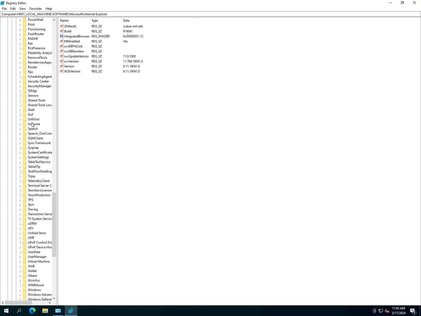Image resolution: width=421 pixels, height=316 pixels.
Task: Click the Wallet folder icon
Action: 25,271
